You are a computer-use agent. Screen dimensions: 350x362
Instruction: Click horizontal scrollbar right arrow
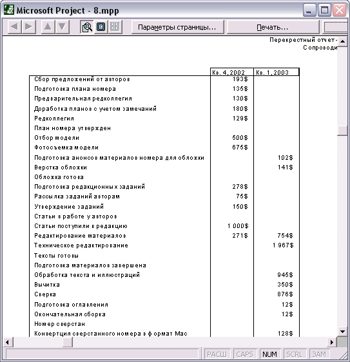click(332, 342)
